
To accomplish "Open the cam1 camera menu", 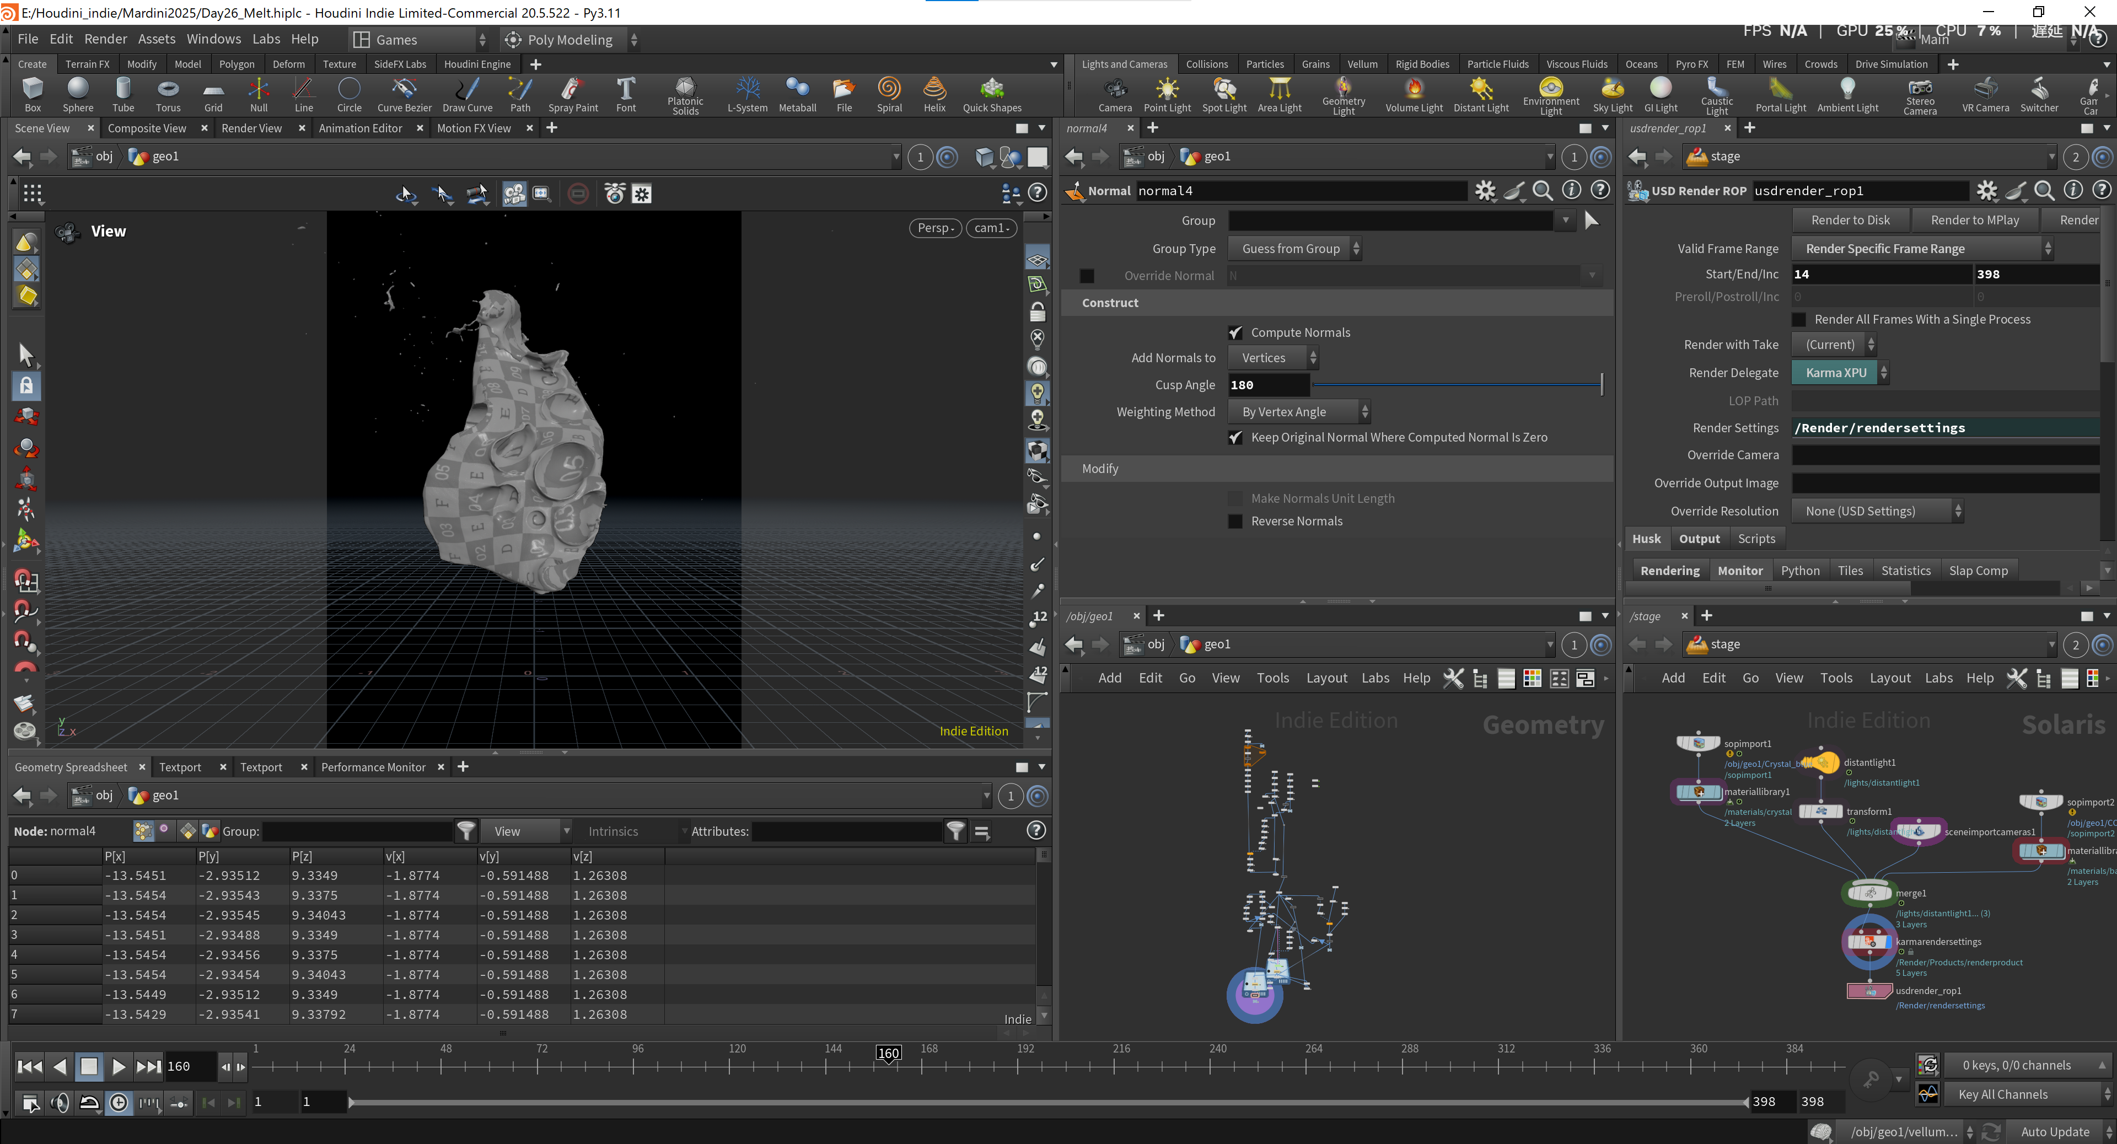I will pos(992,228).
